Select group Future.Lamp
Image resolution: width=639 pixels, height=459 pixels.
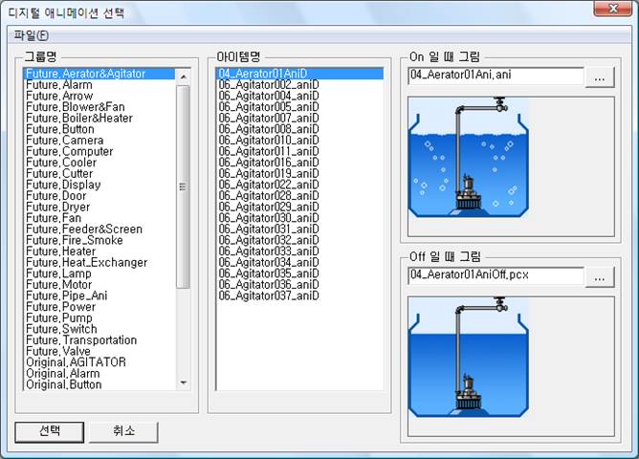tap(99, 273)
